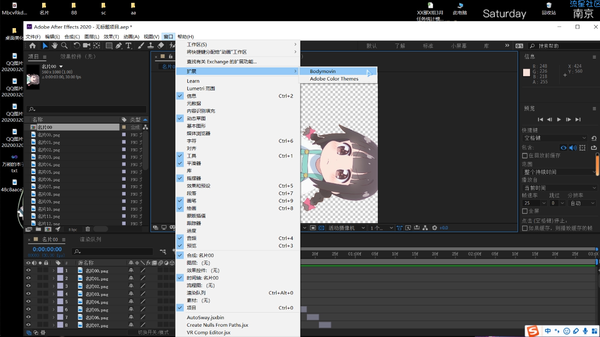The height and width of the screenshot is (337, 600).
Task: Toggle include audio speaker icon in Preview
Action: (573, 147)
